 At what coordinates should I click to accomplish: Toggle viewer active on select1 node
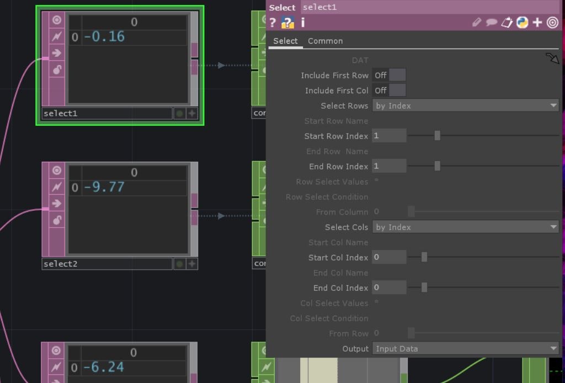click(57, 20)
